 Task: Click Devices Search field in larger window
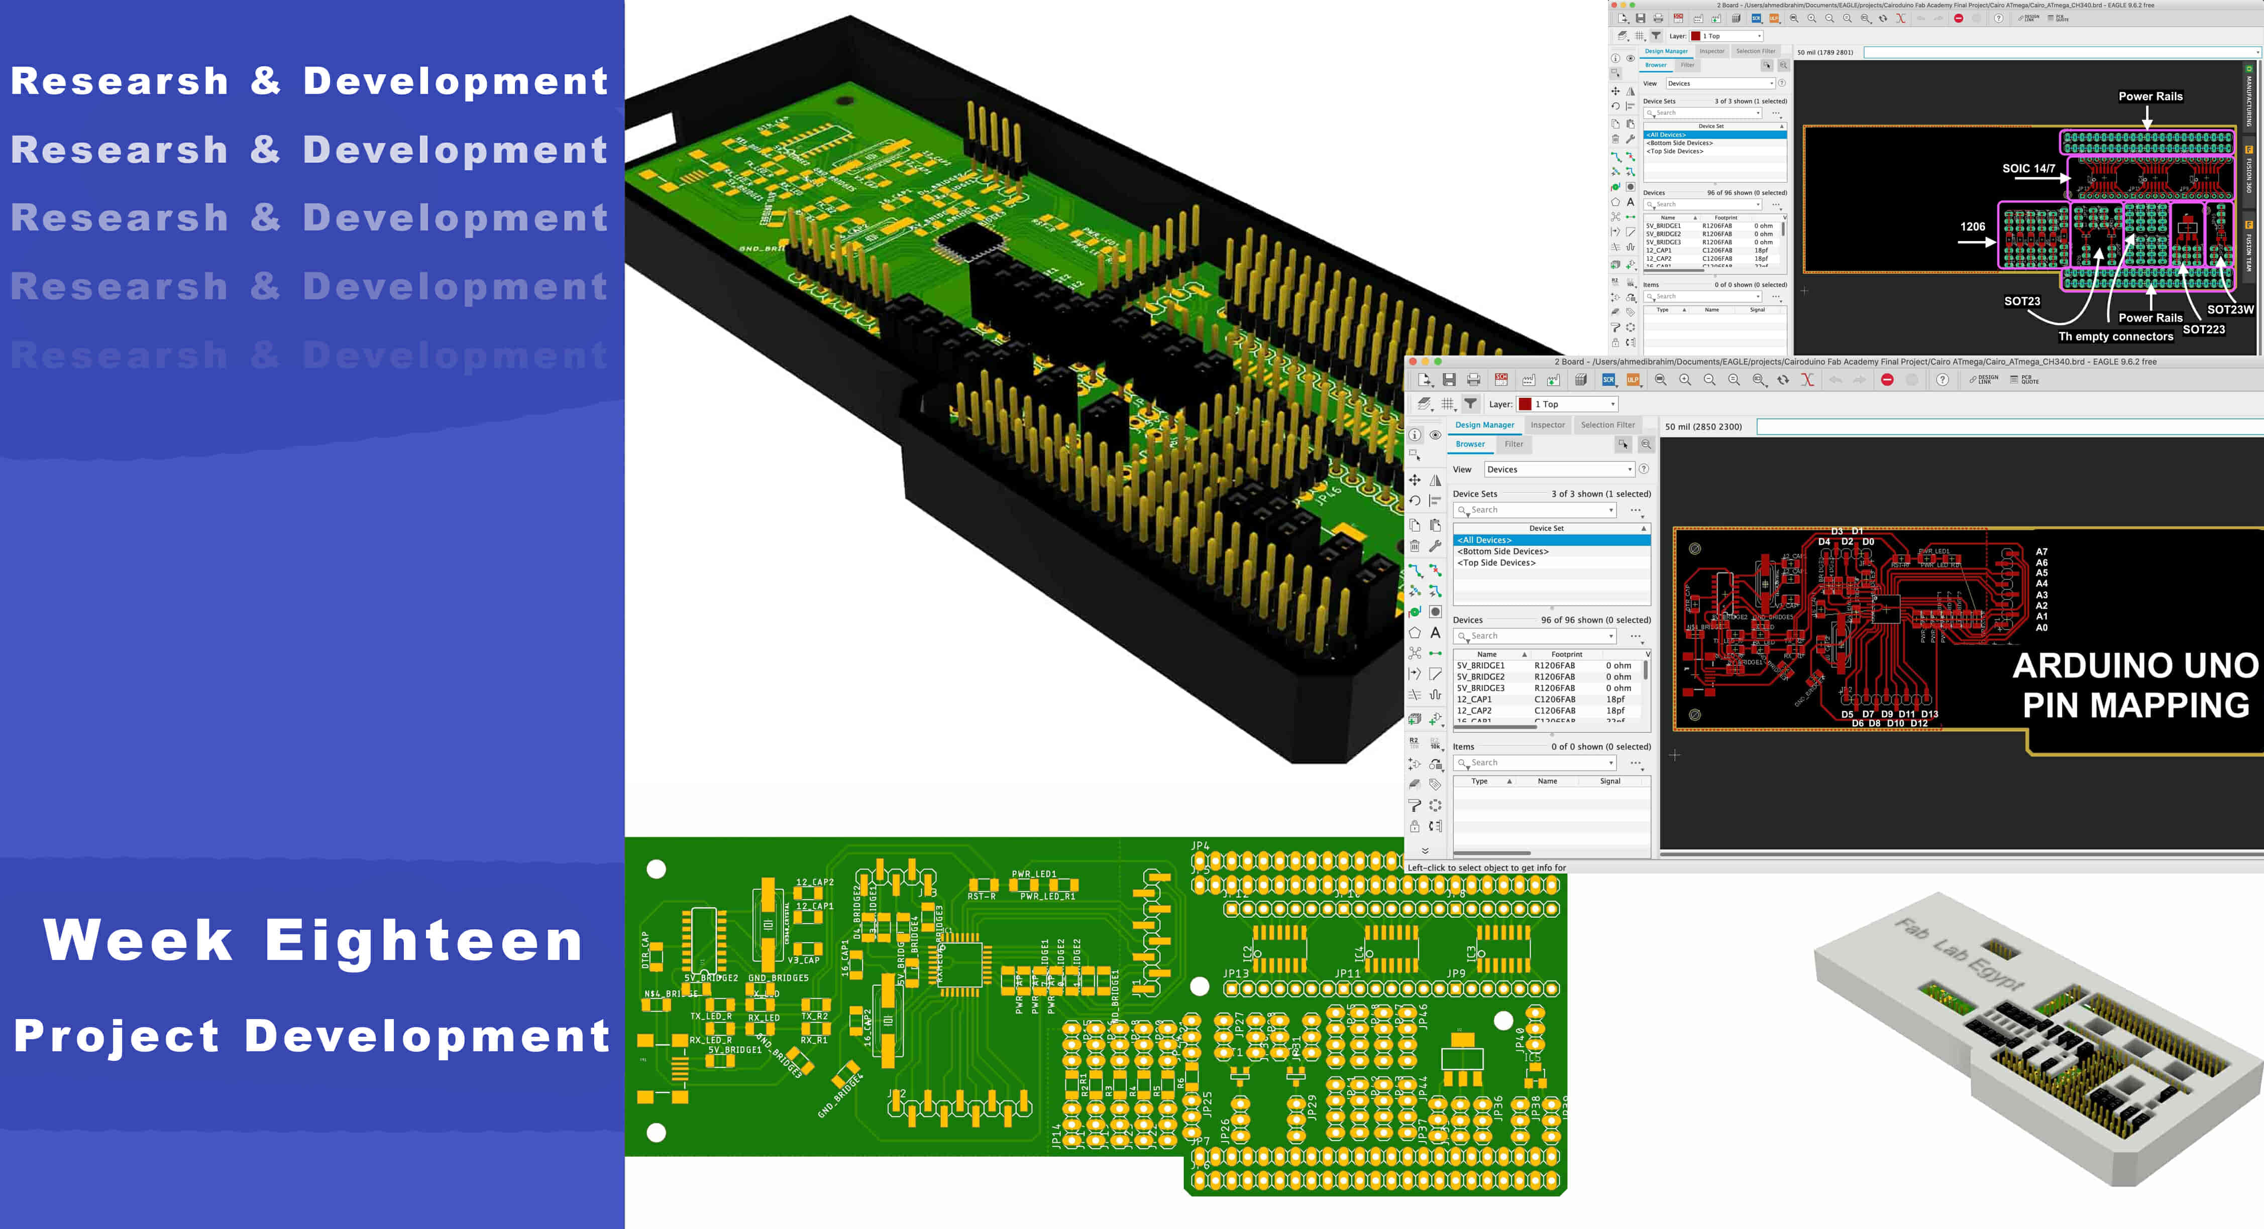click(x=1536, y=636)
